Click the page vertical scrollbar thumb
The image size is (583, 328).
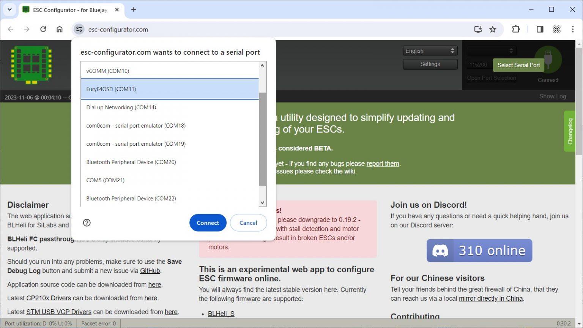click(579, 102)
